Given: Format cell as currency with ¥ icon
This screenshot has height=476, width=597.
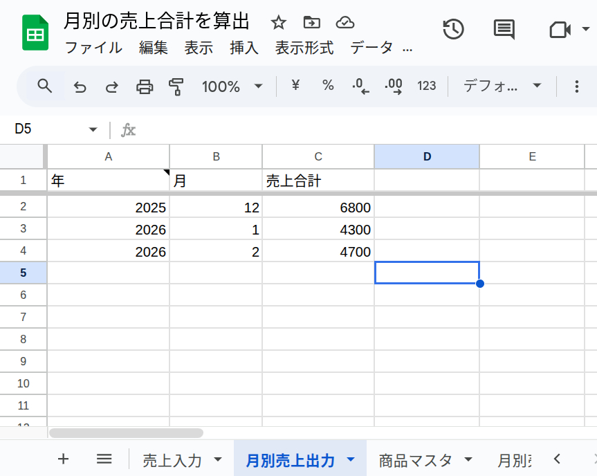Looking at the screenshot, I should point(294,86).
